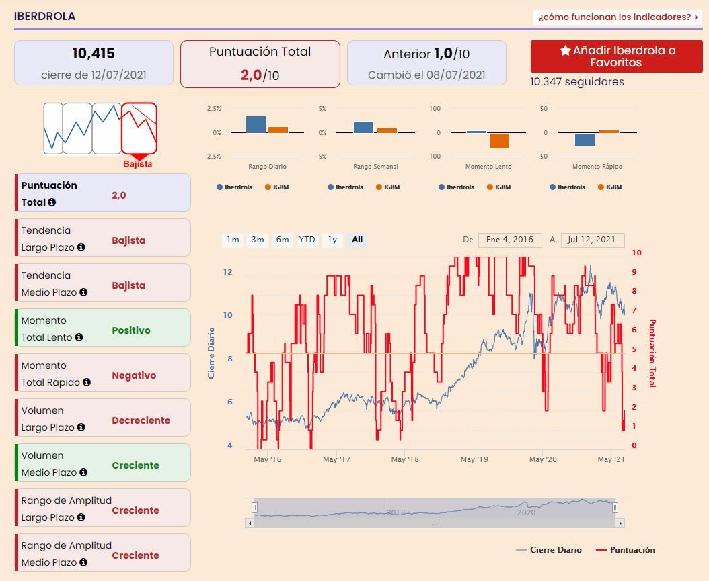Toggle Puntuación series legend

(626, 550)
